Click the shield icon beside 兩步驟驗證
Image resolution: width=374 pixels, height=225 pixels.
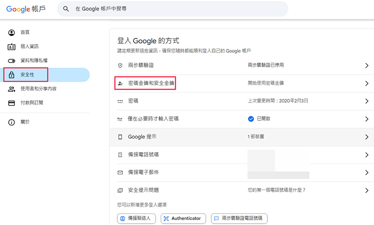[x=120, y=65]
